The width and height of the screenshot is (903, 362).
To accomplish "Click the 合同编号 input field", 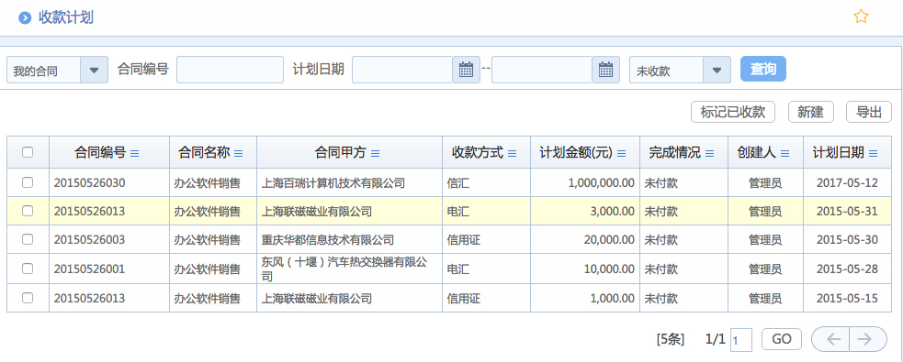I will tap(231, 70).
